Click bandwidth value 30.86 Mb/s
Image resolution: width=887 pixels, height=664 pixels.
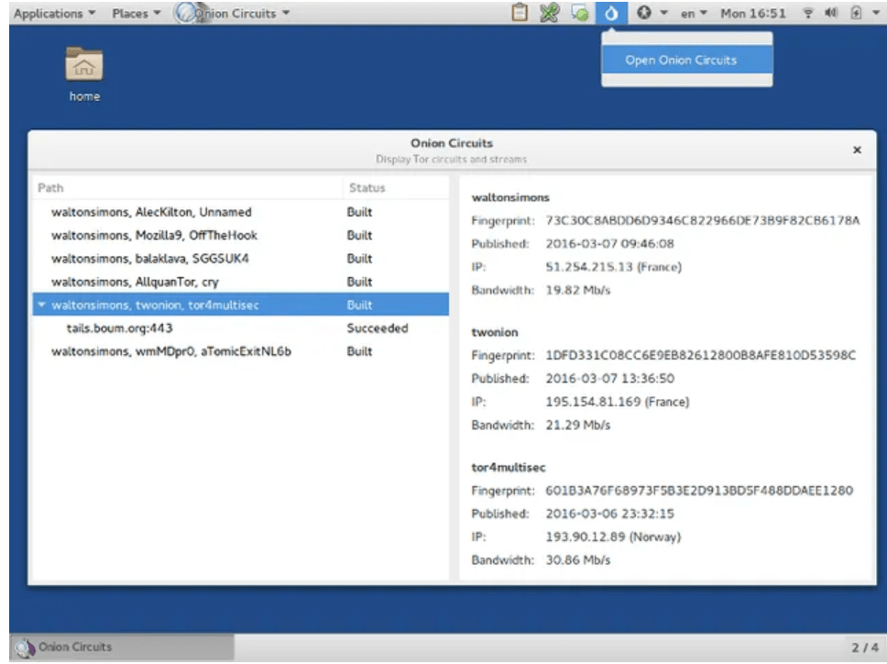(x=578, y=559)
